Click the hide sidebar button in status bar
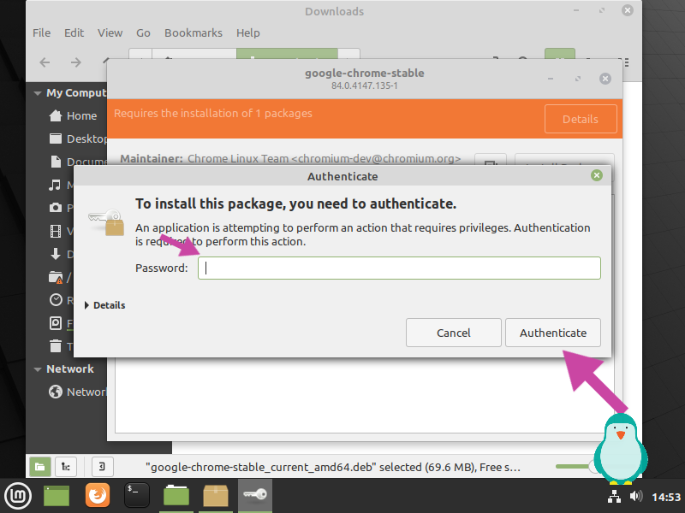 pos(102,467)
